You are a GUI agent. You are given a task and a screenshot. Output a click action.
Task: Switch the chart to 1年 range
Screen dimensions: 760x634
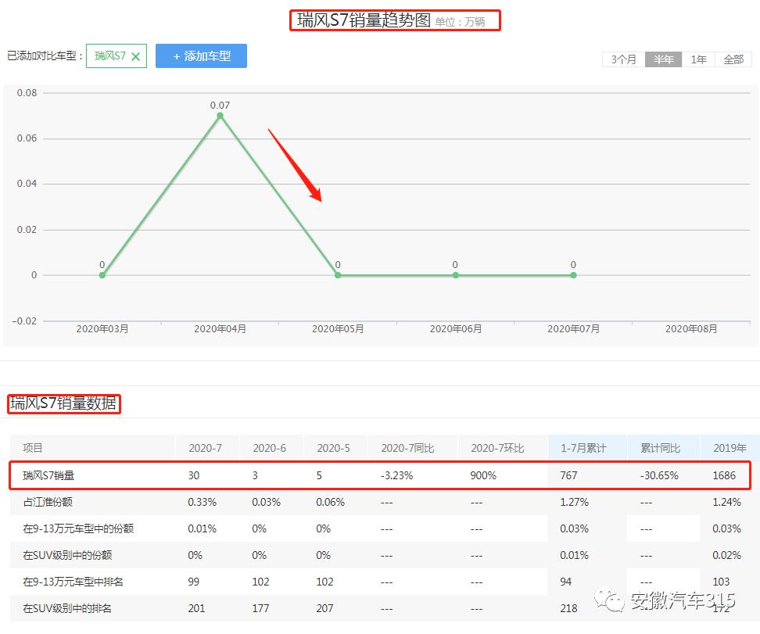[x=698, y=59]
